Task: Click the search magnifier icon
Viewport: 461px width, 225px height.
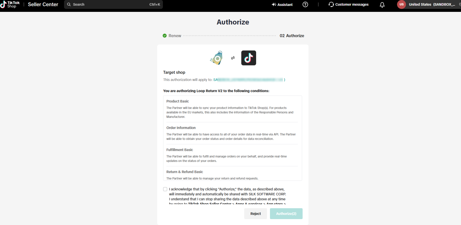Action: (69, 4)
